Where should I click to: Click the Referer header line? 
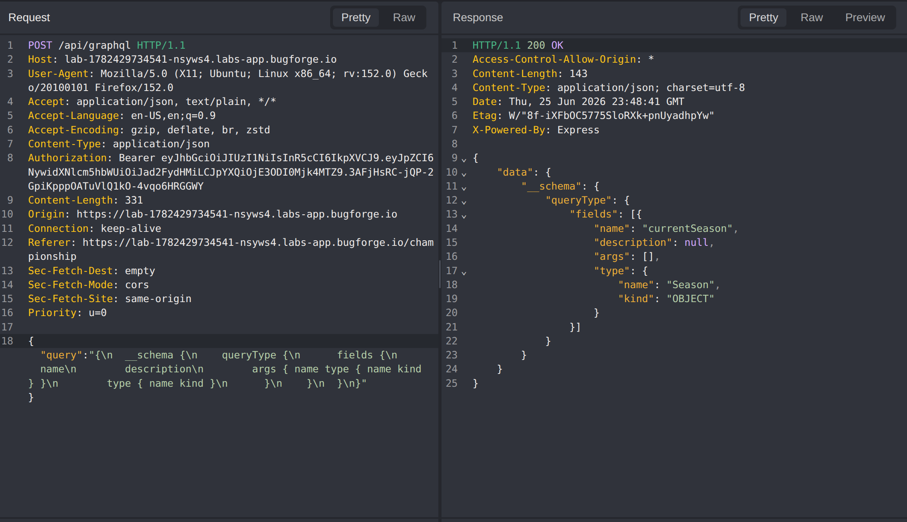231,249
